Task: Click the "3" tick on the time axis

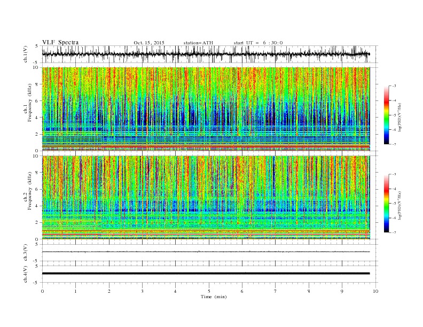Action: tap(142, 291)
